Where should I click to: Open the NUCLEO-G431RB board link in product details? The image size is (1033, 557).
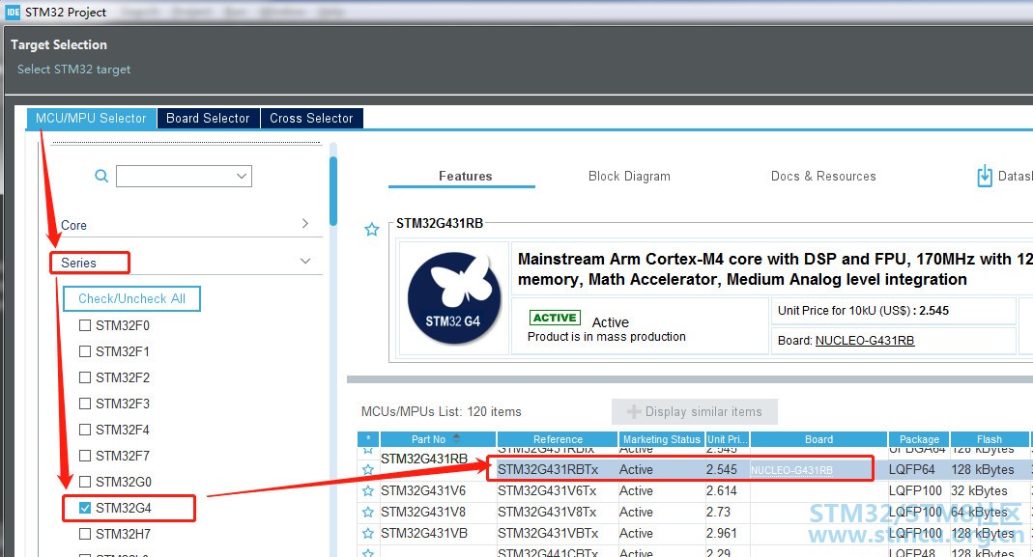tap(865, 341)
